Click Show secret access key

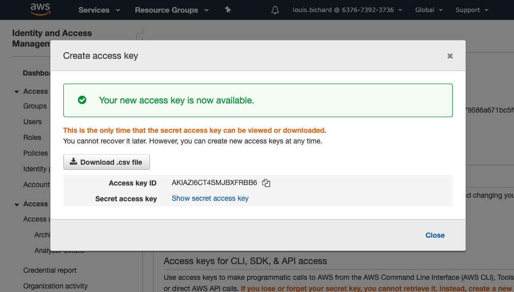[x=210, y=198]
